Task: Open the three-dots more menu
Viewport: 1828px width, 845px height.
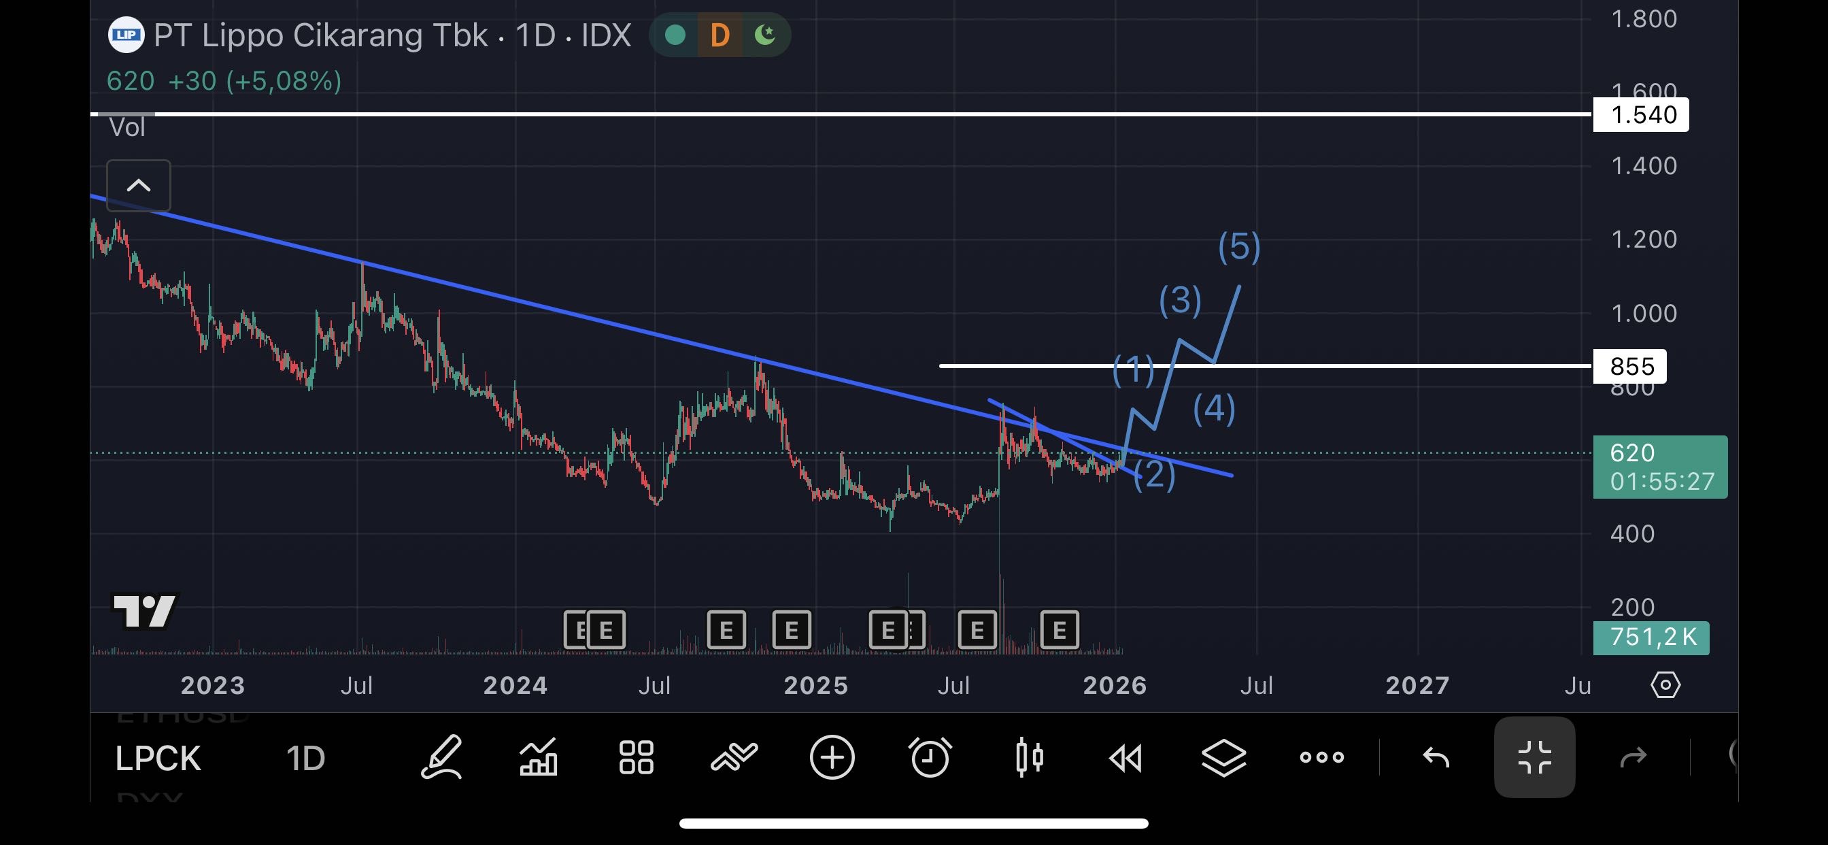Action: (x=1321, y=758)
